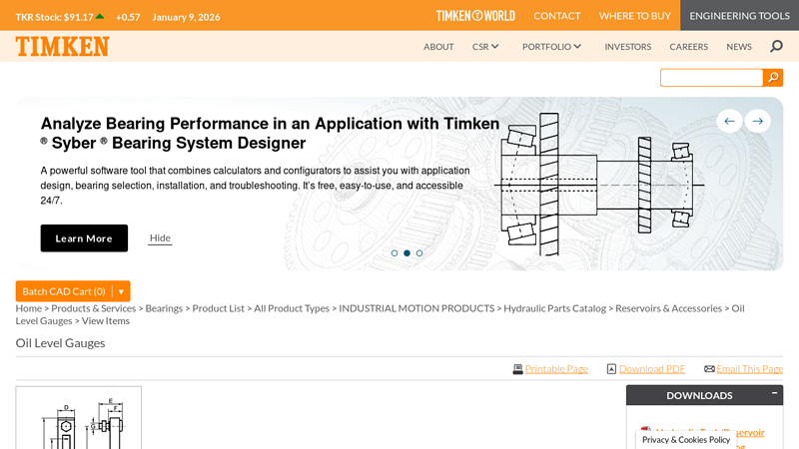Click into the site search text field
This screenshot has width=799, height=449.
(711, 78)
